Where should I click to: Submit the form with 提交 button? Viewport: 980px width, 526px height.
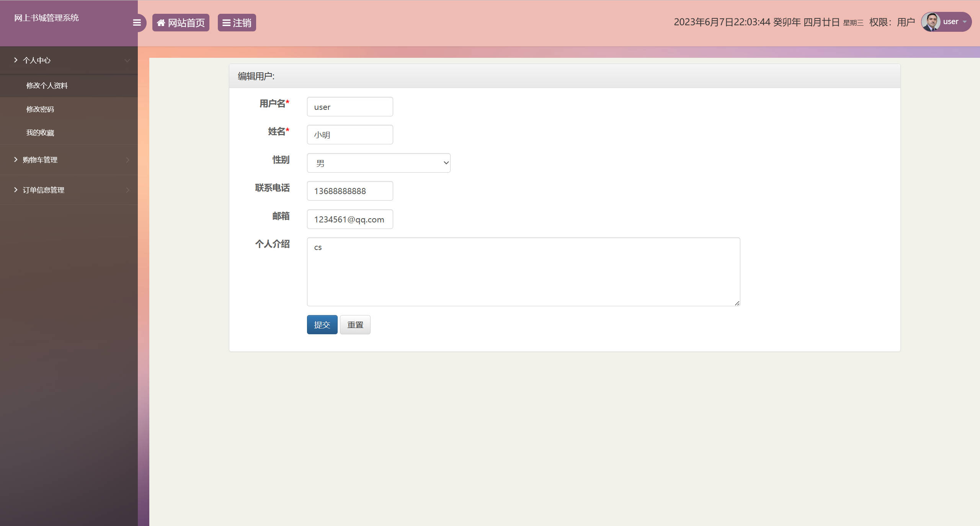pos(322,325)
